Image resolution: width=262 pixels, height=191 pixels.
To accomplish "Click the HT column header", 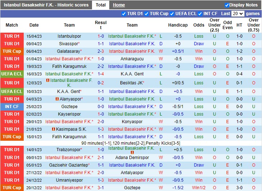I will pyautogui.click(x=239, y=25).
